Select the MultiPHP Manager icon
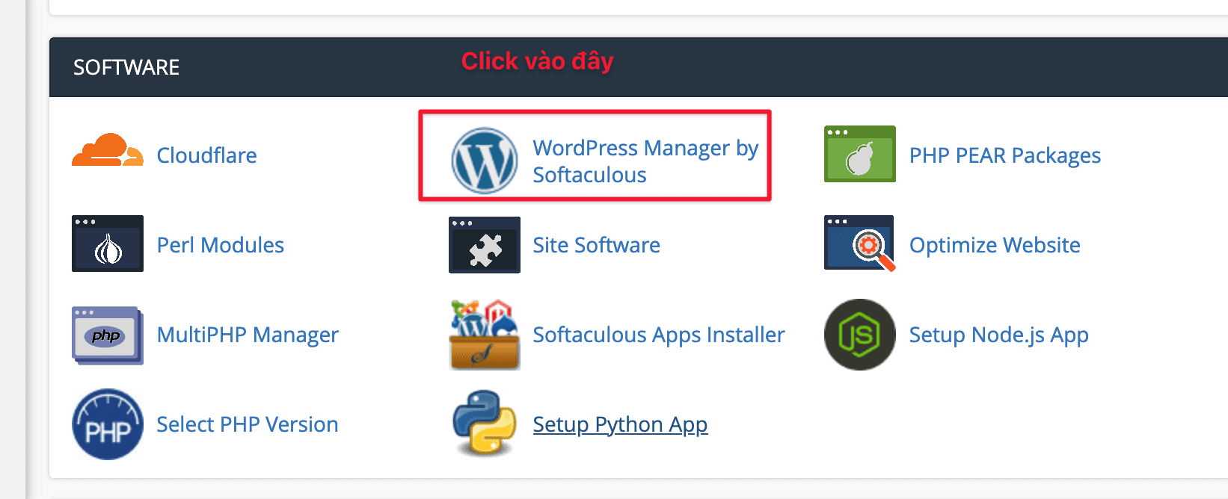1228x499 pixels. click(107, 335)
